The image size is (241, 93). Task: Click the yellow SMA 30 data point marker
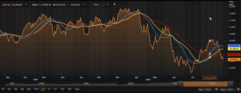(x=210, y=57)
